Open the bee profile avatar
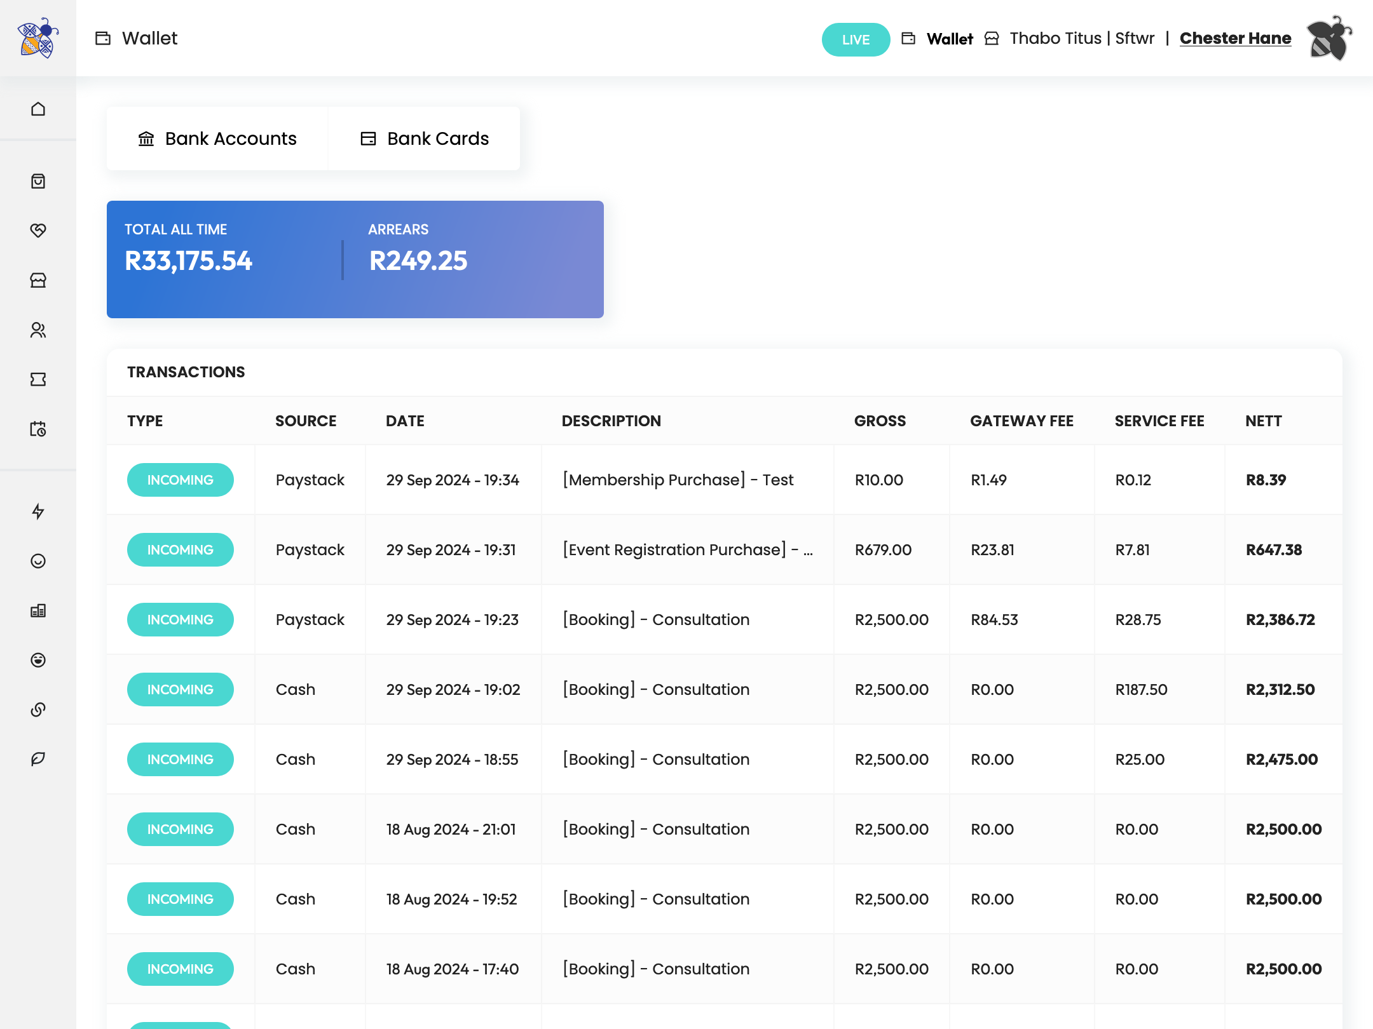The width and height of the screenshot is (1373, 1029). point(1329,38)
